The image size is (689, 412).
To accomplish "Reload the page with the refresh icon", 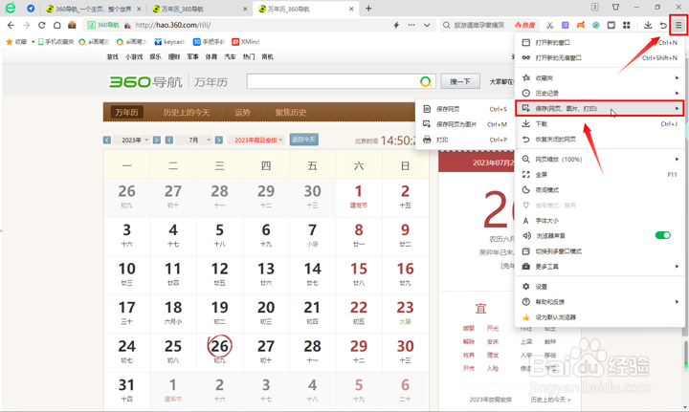I will (x=42, y=26).
